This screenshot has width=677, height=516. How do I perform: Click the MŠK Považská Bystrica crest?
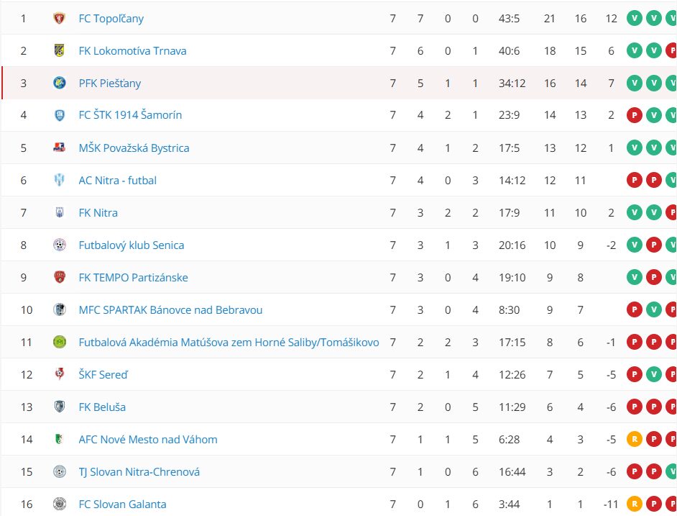[59, 148]
